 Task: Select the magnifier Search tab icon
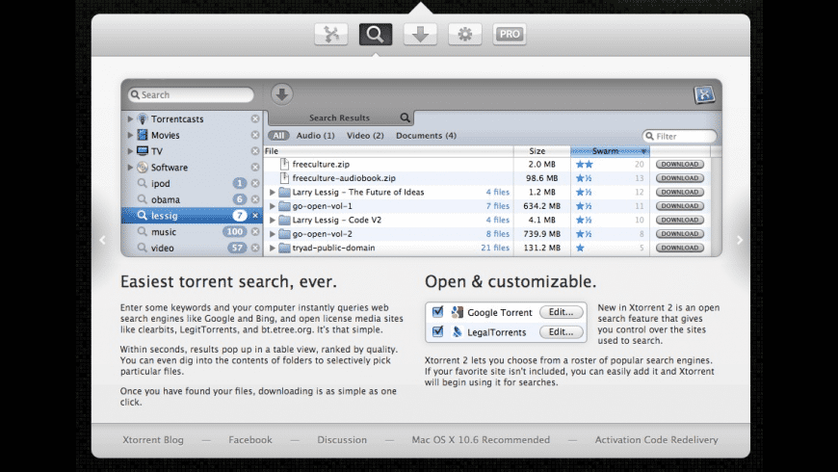[376, 35]
